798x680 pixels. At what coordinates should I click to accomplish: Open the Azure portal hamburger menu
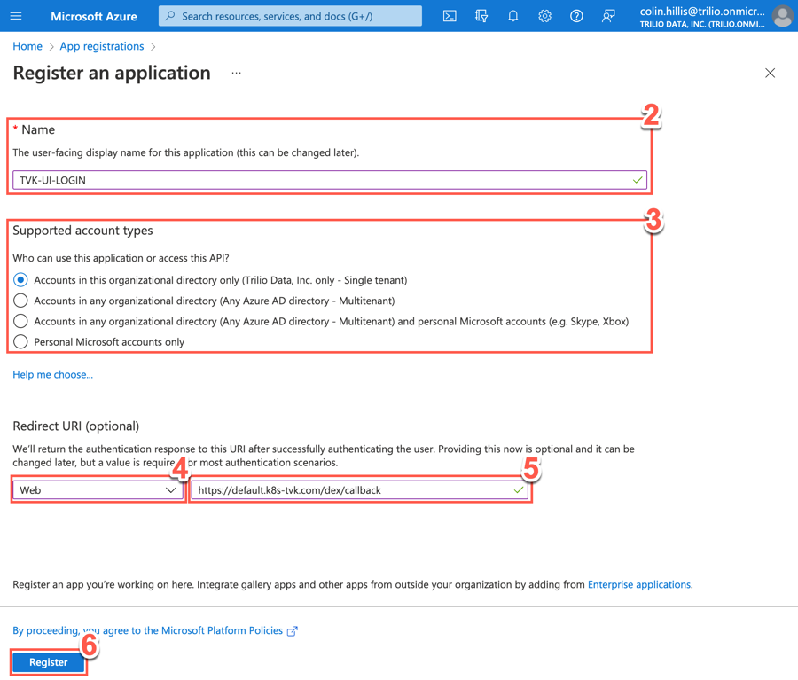coord(16,16)
